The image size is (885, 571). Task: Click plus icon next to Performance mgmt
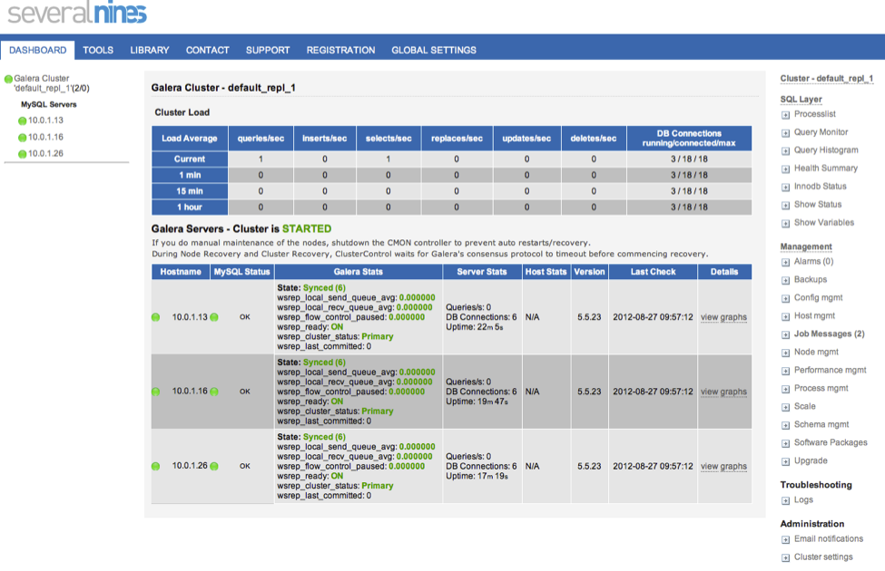785,371
